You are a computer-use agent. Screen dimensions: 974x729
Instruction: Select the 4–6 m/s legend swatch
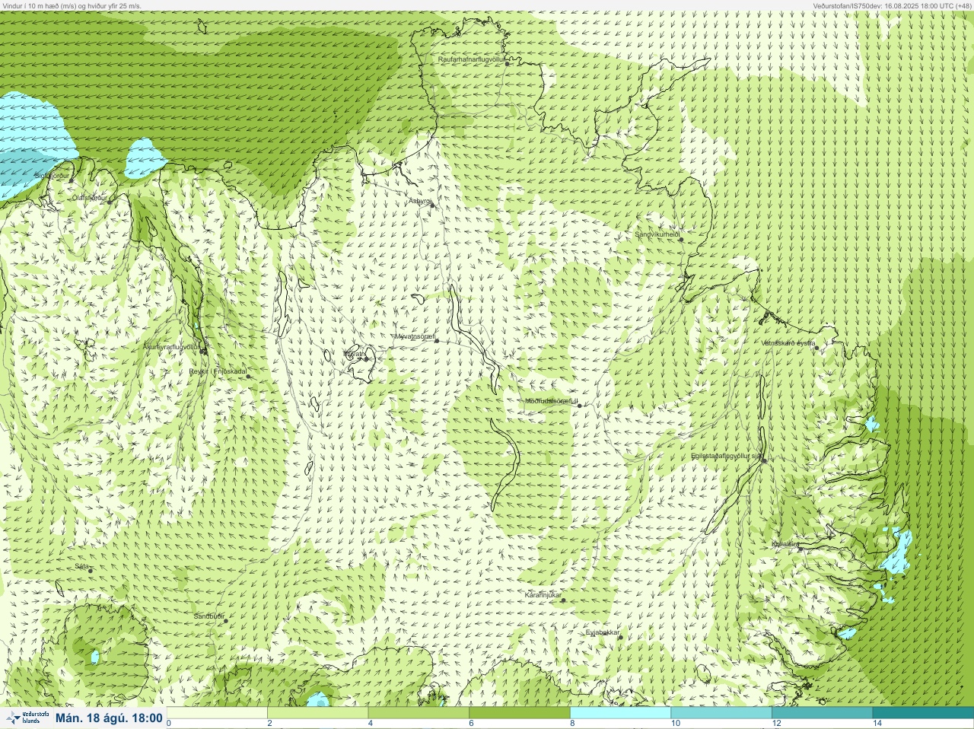click(419, 713)
